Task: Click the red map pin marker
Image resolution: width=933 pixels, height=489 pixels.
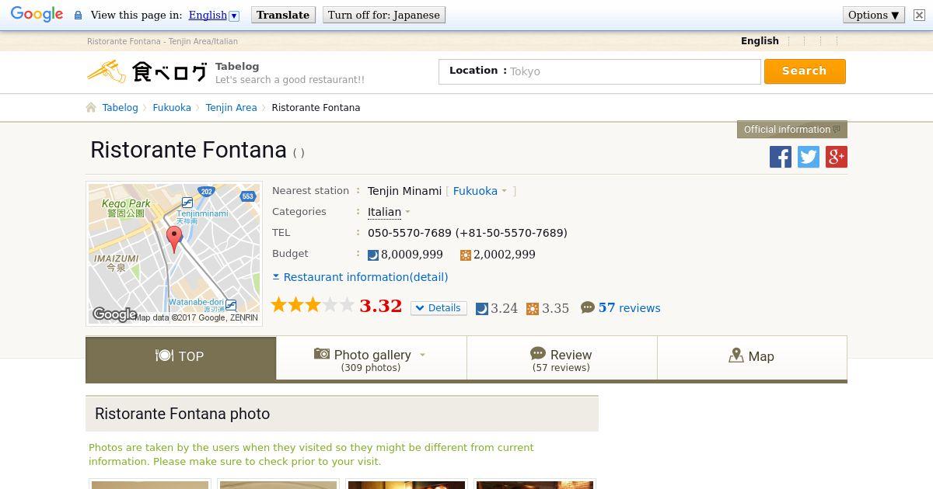Action: tap(174, 239)
